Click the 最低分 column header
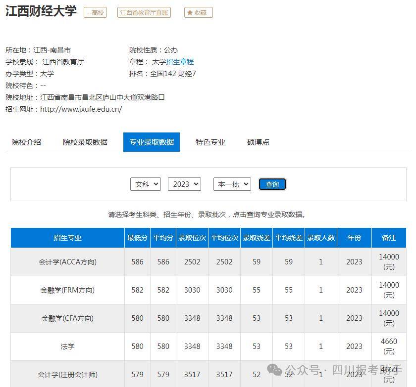Image resolution: width=416 pixels, height=387 pixels. click(x=137, y=238)
